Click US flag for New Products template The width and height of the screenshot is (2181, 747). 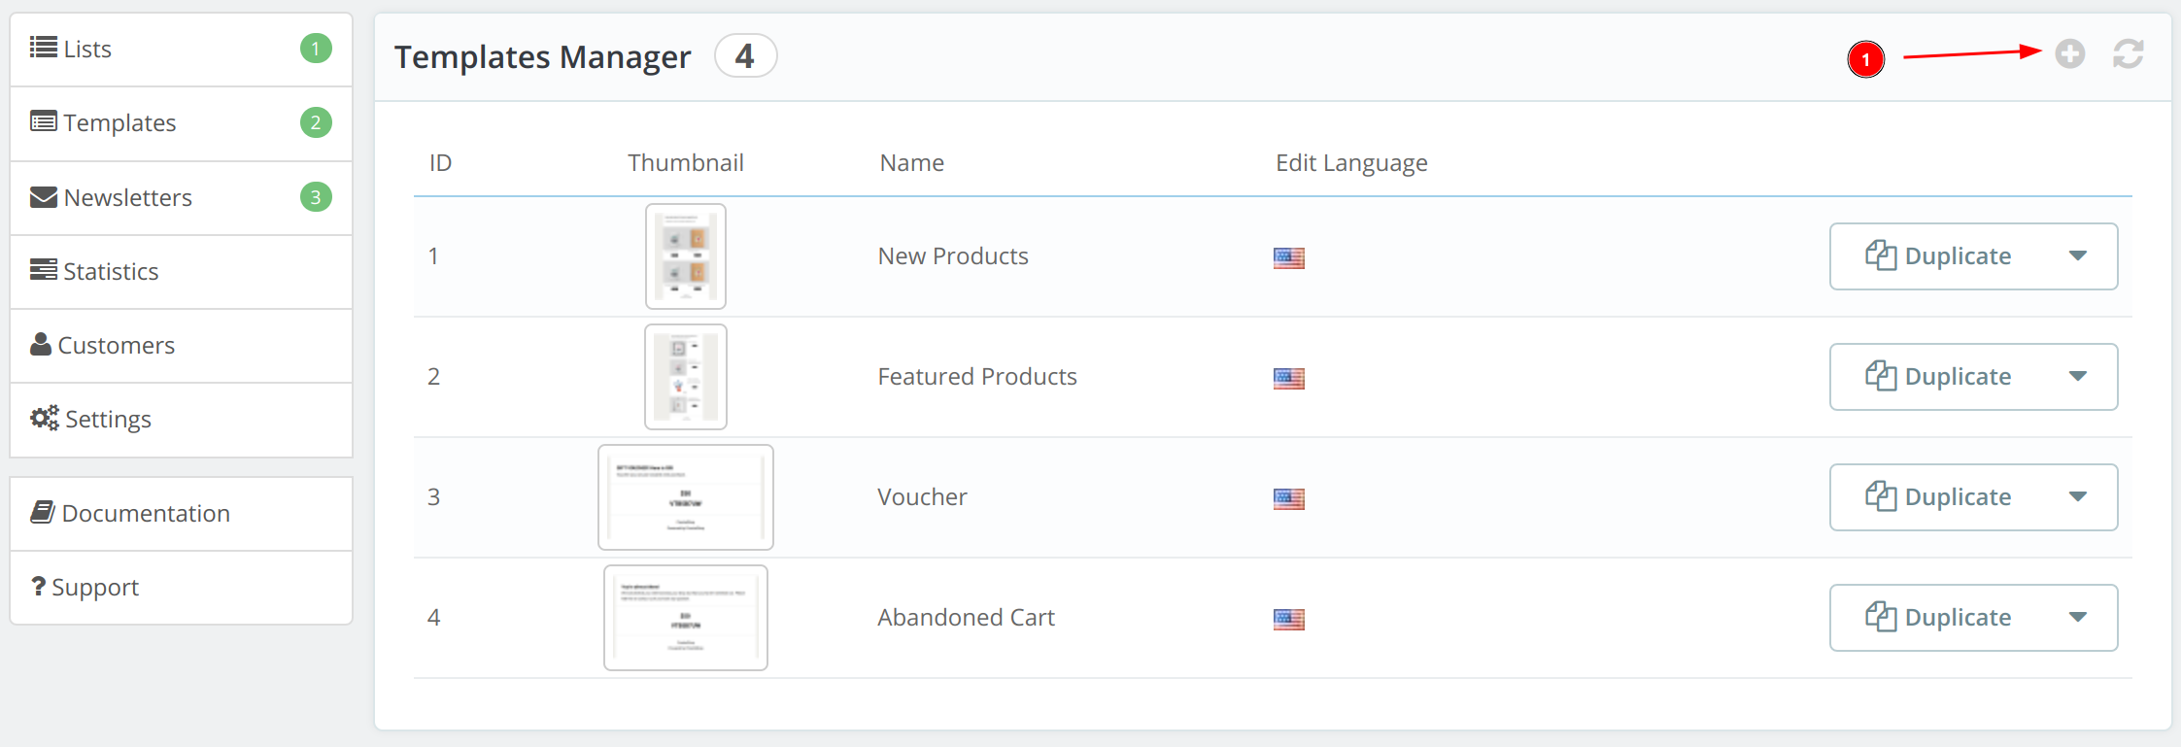(x=1288, y=257)
